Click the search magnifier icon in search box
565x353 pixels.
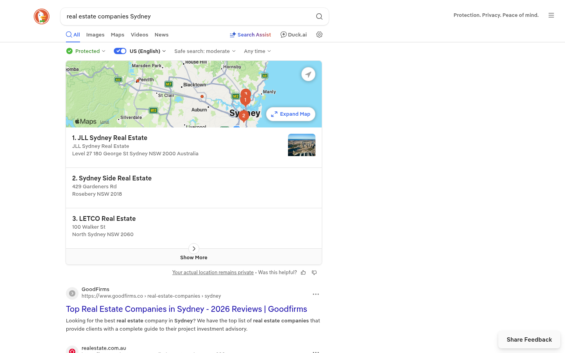(319, 16)
